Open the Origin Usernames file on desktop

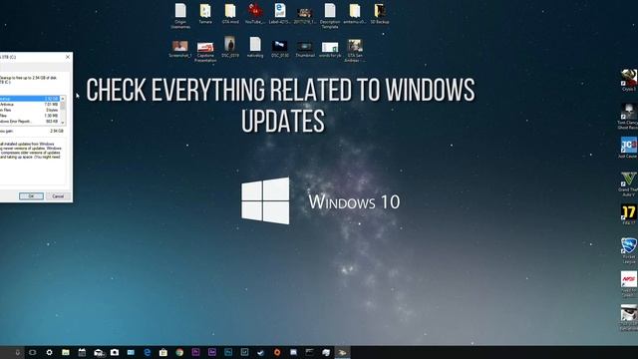click(180, 16)
